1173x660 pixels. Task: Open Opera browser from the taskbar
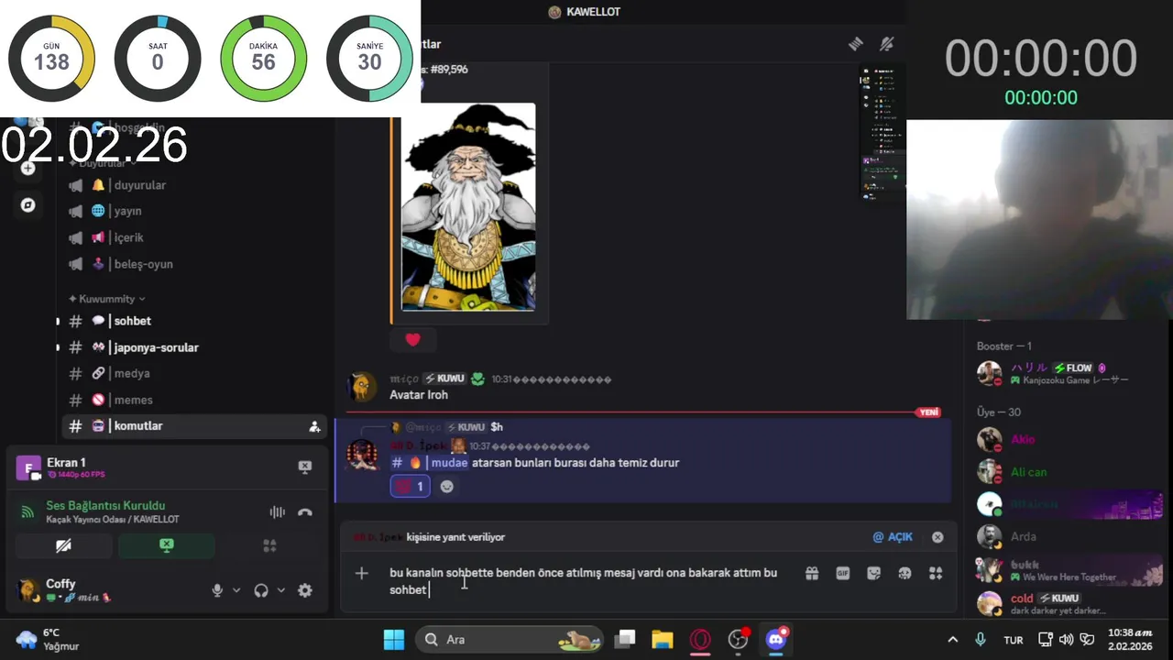[x=700, y=640]
